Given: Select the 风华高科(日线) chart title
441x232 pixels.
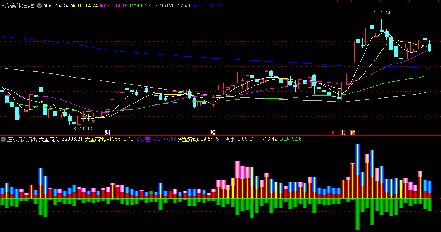Looking at the screenshot, I should (18, 6).
